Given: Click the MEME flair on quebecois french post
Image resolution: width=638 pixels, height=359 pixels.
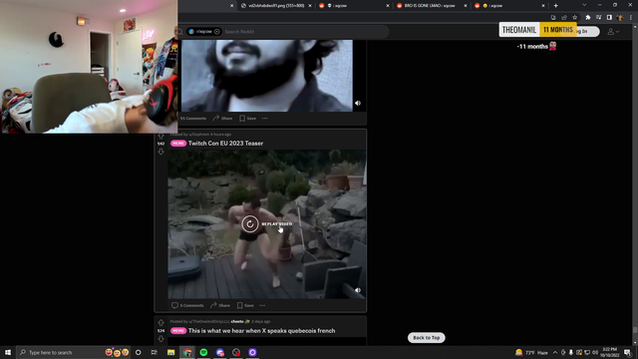Looking at the screenshot, I should pos(178,330).
